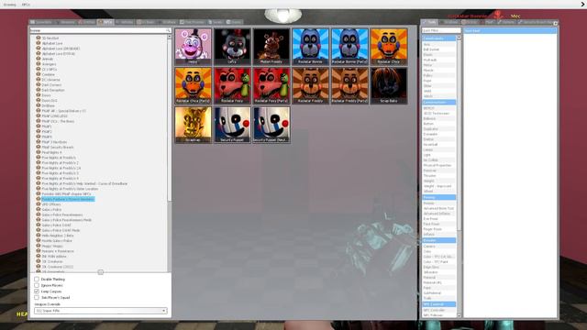Enable the Disable Thinking checkbox
587x330 pixels.
(37, 279)
